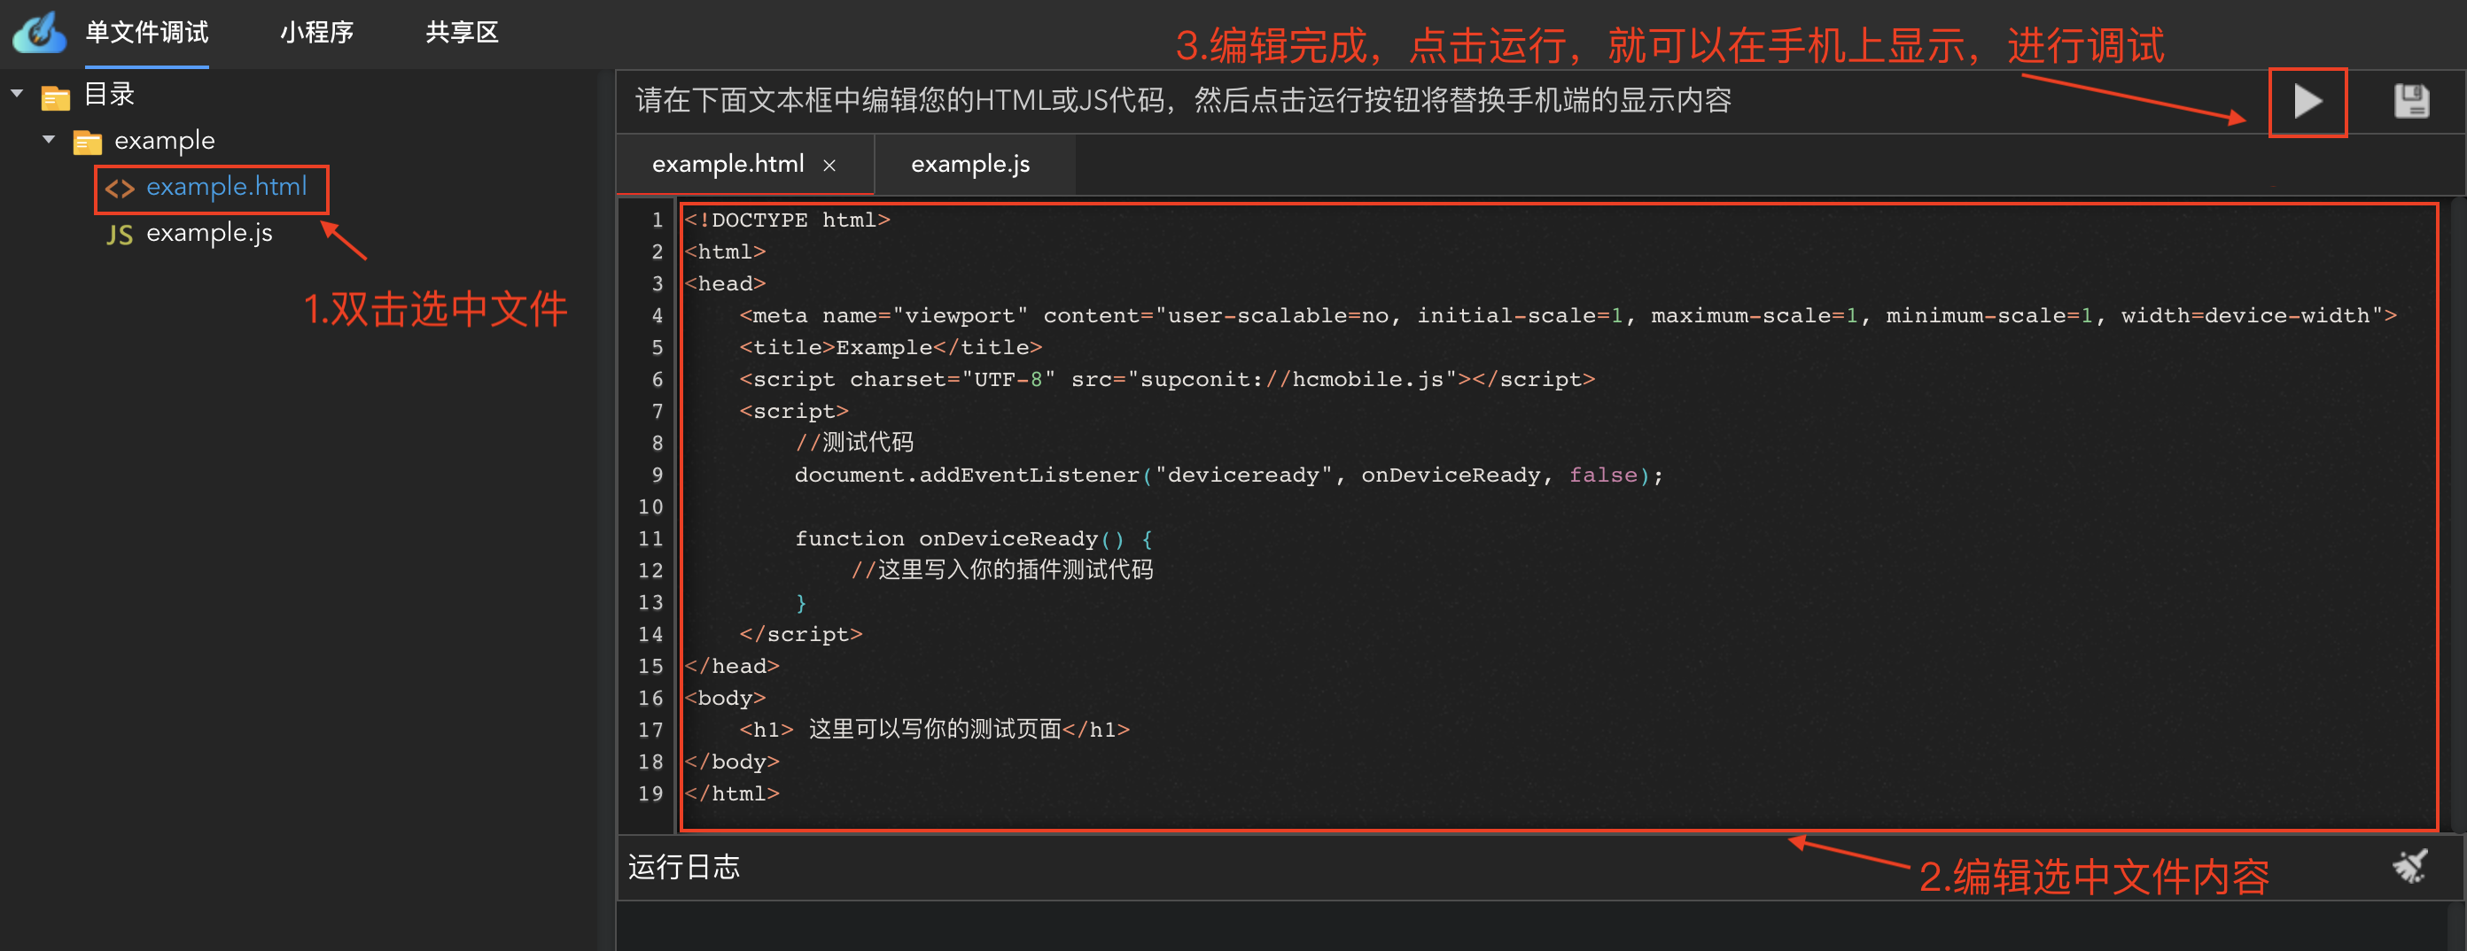2467x951 pixels.
Task: Open the 共享区 tab
Action: (463, 33)
